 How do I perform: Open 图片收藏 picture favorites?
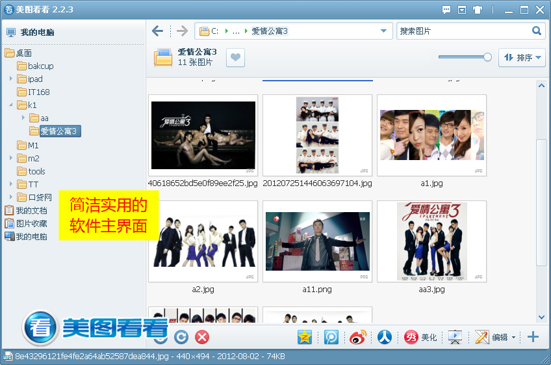(26, 223)
